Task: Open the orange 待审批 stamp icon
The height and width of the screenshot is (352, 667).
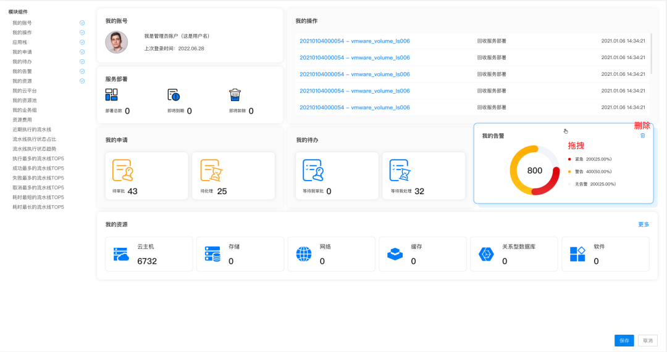Action: coord(123,170)
